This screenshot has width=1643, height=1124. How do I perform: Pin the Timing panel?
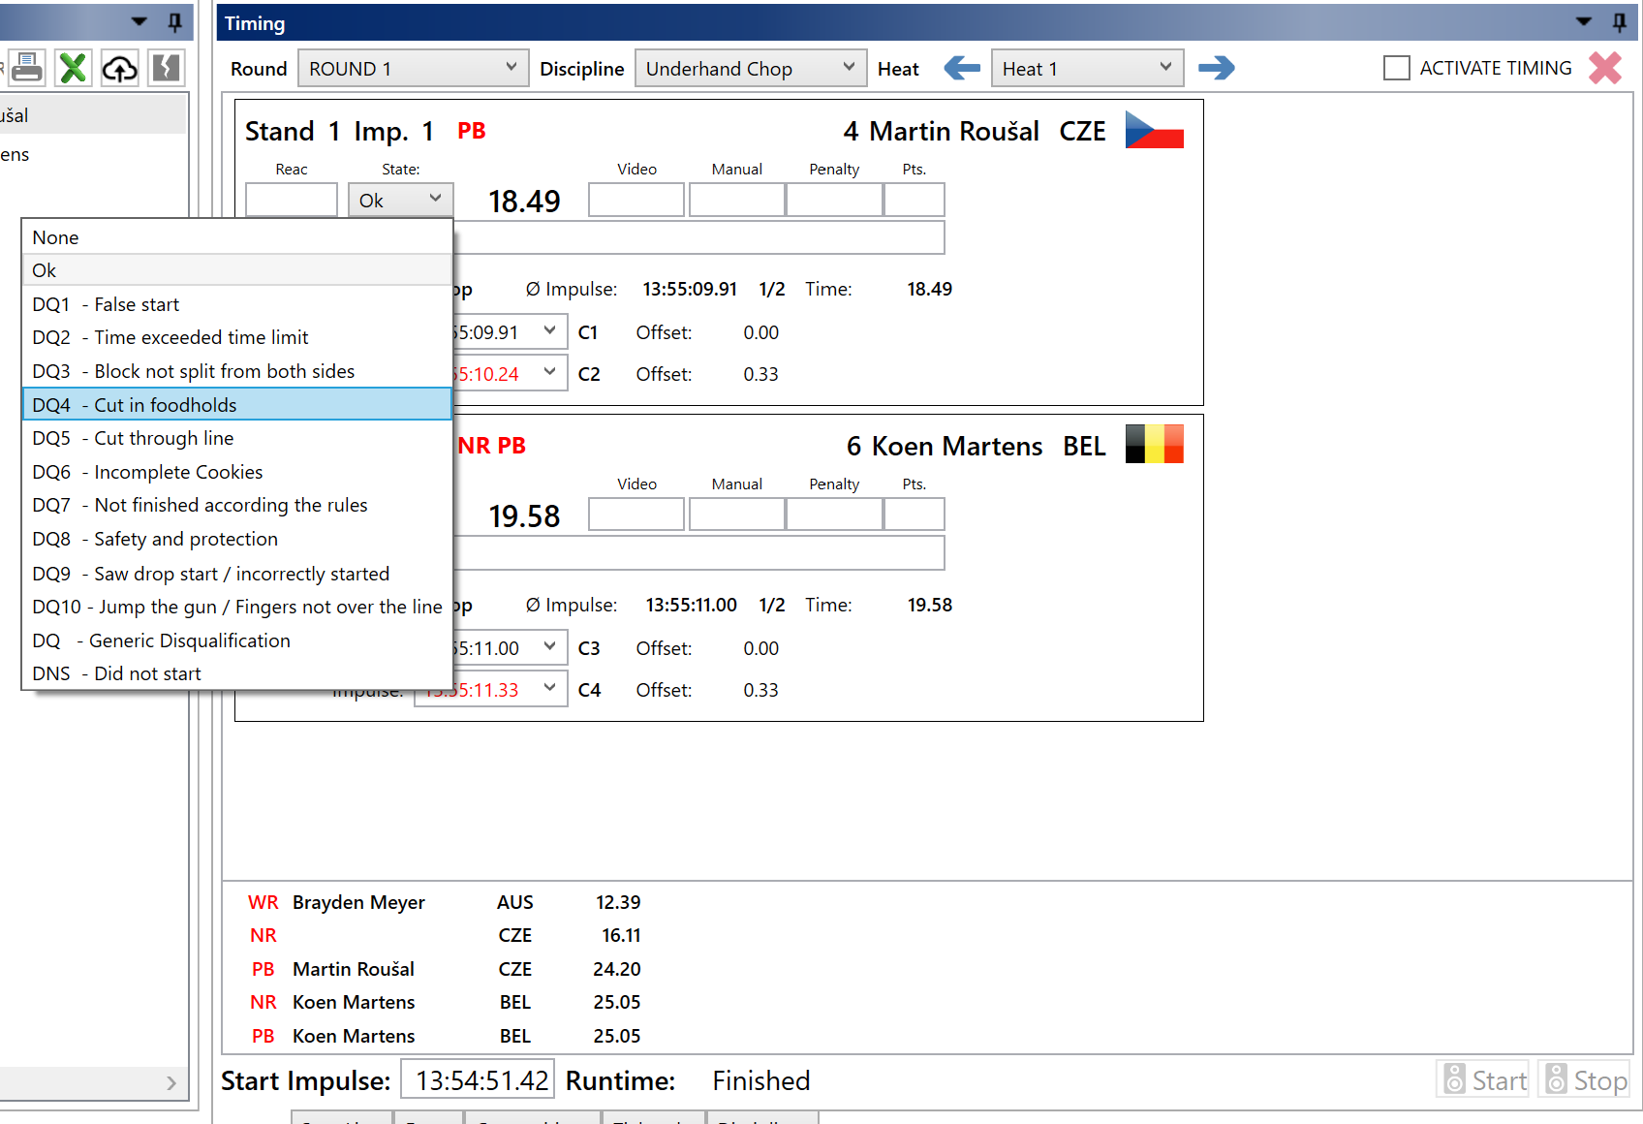coord(1619,22)
